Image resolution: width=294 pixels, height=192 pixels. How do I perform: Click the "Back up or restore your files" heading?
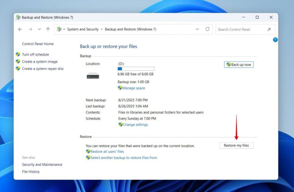tap(108, 46)
